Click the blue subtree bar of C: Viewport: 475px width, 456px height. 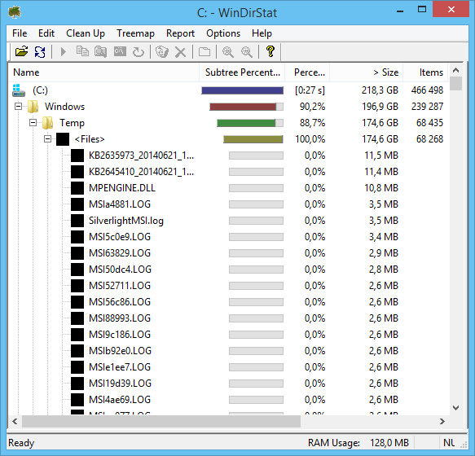(242, 90)
